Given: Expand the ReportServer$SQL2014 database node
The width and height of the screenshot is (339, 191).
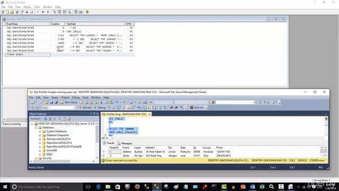Looking at the screenshot, I should tap(40, 143).
